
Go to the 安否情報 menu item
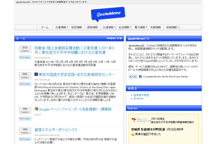[x=76, y=27]
